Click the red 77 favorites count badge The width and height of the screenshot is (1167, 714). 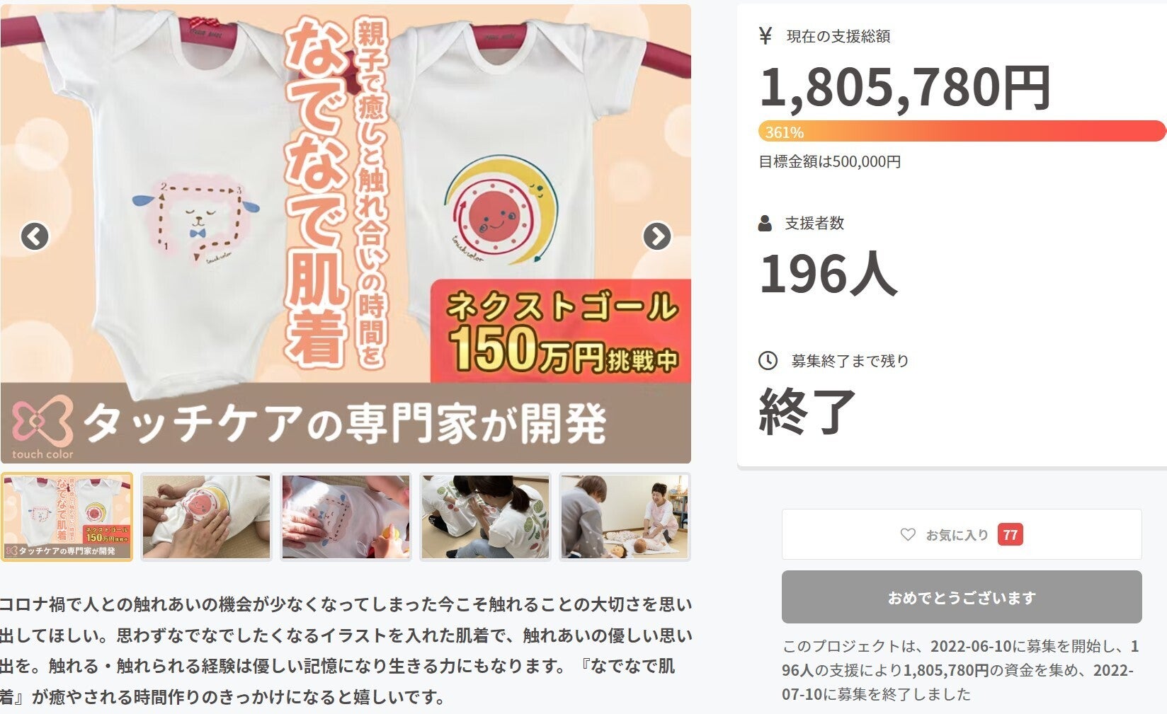coord(1010,535)
